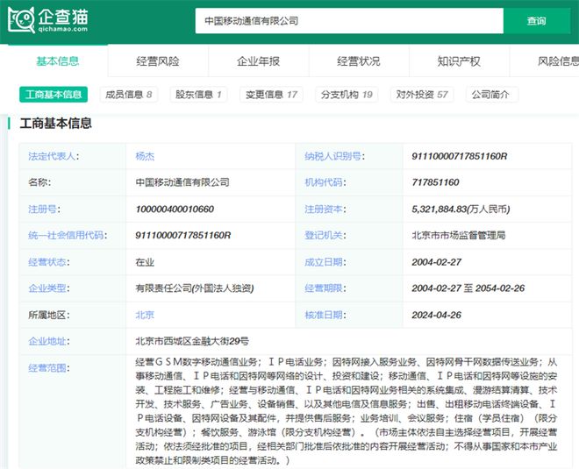Click the 机构代码 label
This screenshot has height=469, width=579.
(325, 182)
